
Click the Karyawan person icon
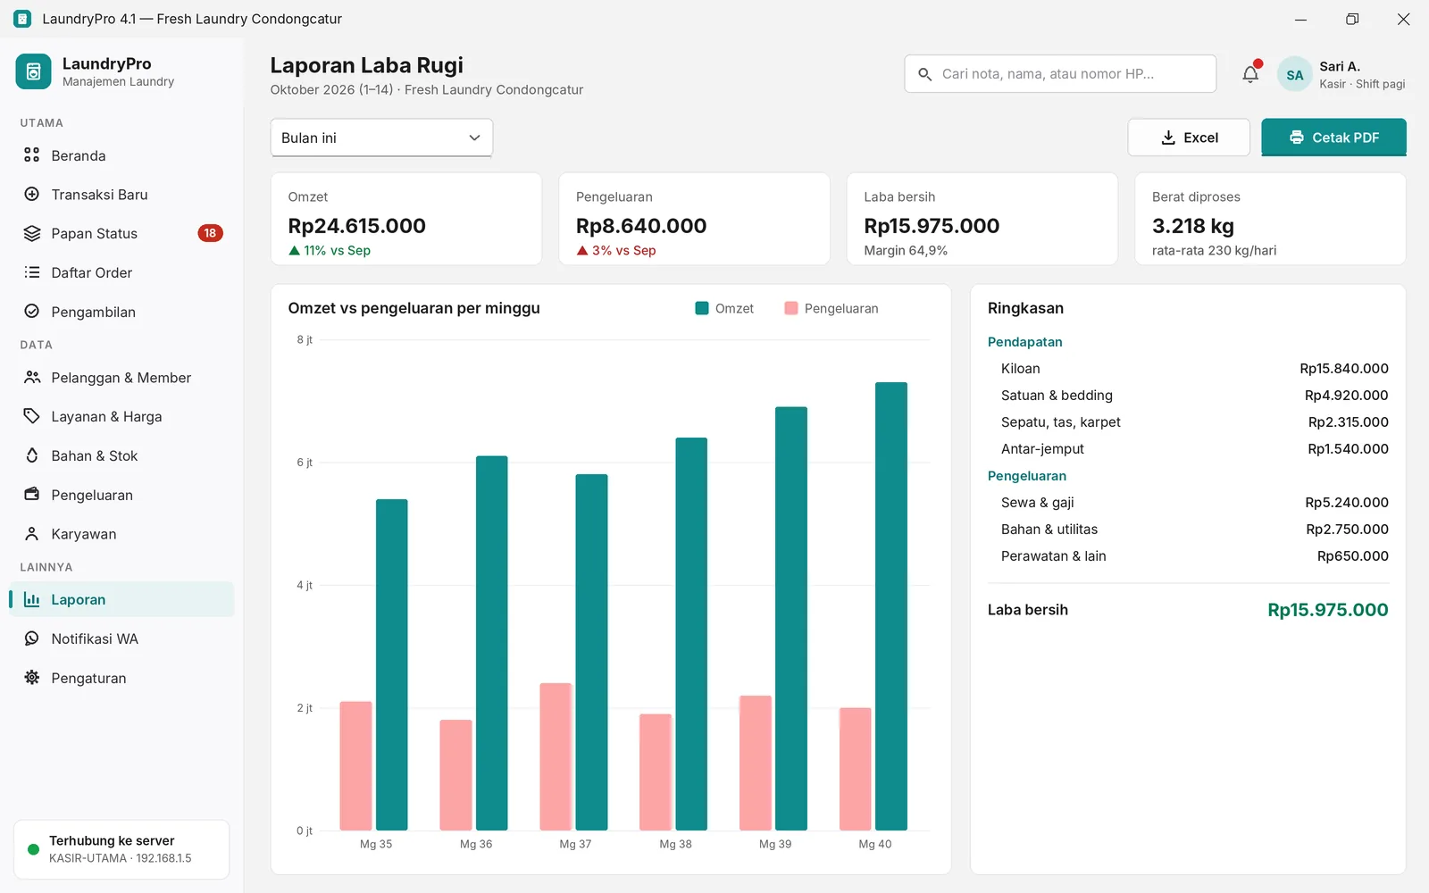(32, 534)
